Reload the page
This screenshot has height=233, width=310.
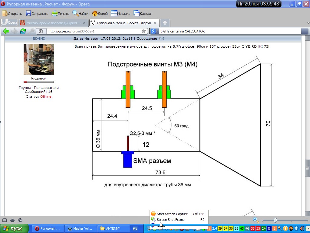(23, 31)
